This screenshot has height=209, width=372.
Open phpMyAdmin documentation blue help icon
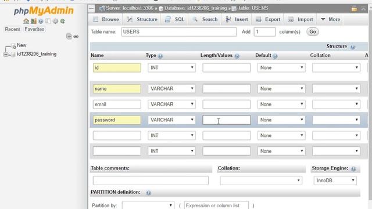pyautogui.click(x=41, y=21)
